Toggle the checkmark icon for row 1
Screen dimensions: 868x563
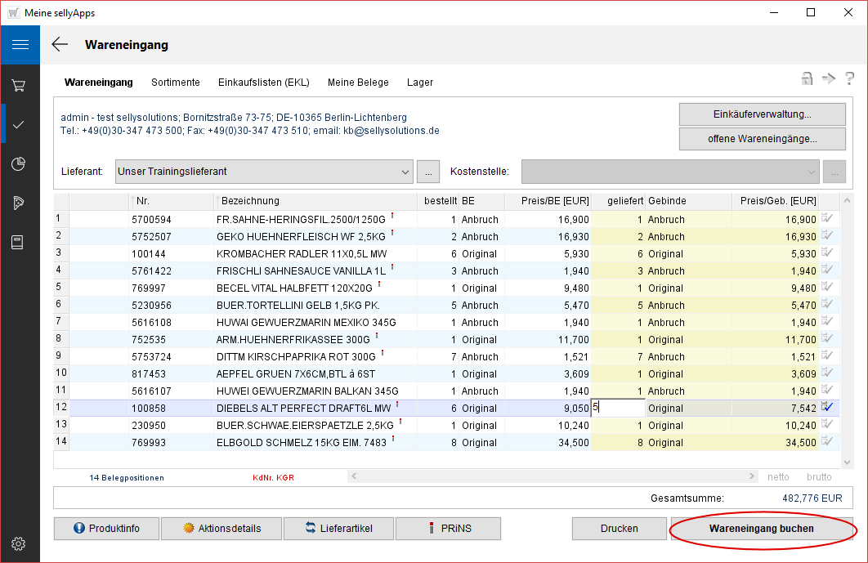[827, 218]
